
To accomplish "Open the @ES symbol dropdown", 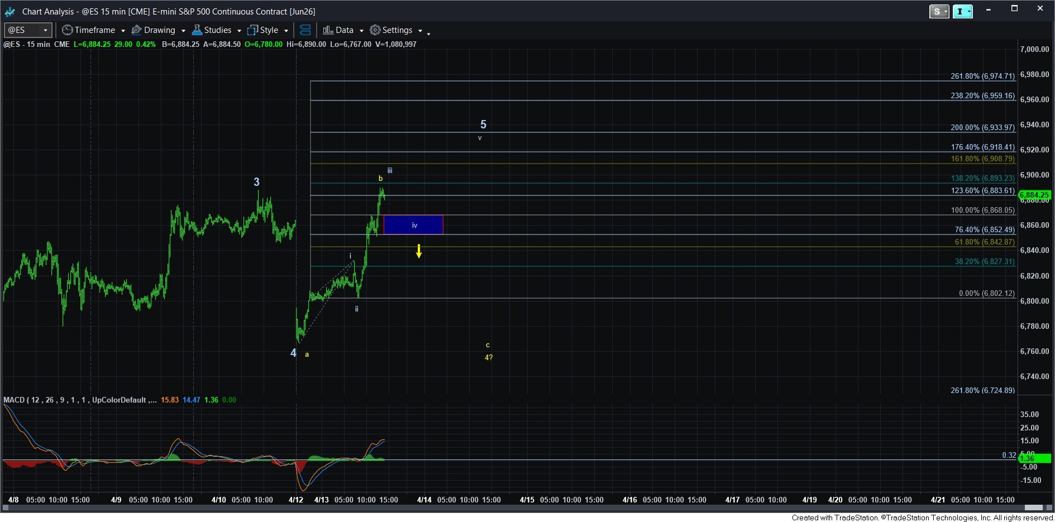I will [45, 30].
